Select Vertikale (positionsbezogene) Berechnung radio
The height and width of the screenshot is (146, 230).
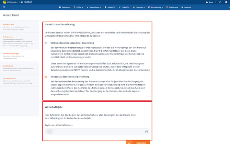click(46, 43)
